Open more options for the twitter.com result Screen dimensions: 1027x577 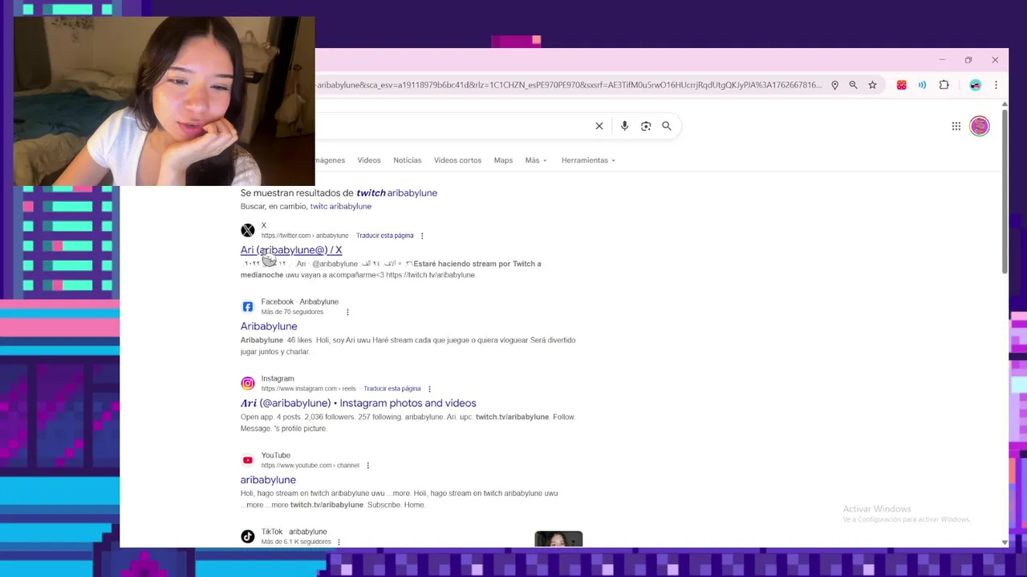(422, 236)
